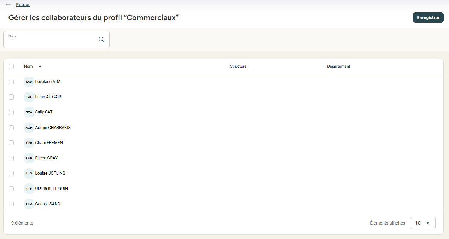
Task: Tick the Admin CHARRAKIS checkbox
Action: [x=11, y=128]
